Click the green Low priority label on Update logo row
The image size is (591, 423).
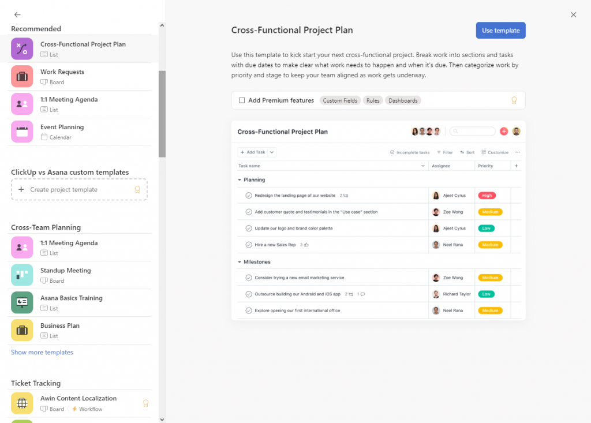tap(486, 229)
